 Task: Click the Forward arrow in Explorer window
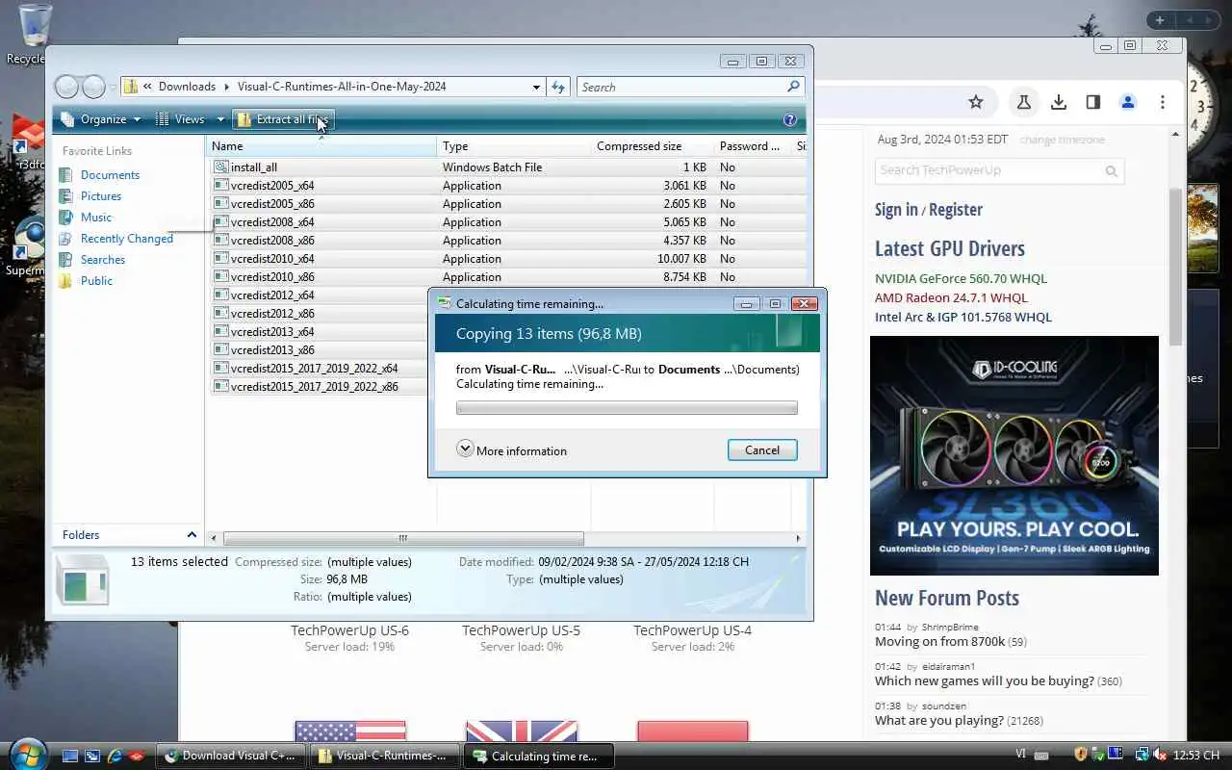pyautogui.click(x=93, y=87)
